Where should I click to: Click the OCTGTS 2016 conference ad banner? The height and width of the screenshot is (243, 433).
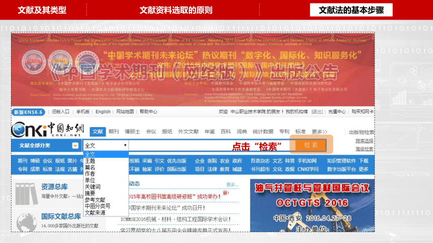tap(312, 205)
